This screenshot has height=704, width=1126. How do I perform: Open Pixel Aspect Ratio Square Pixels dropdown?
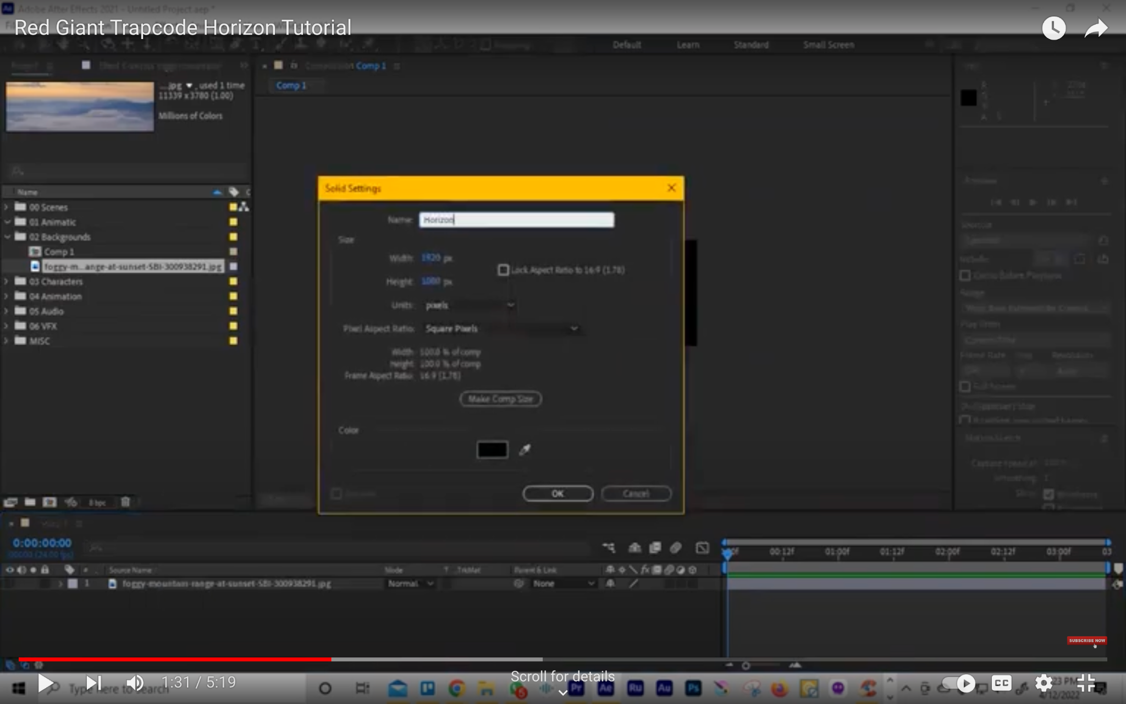(x=501, y=329)
